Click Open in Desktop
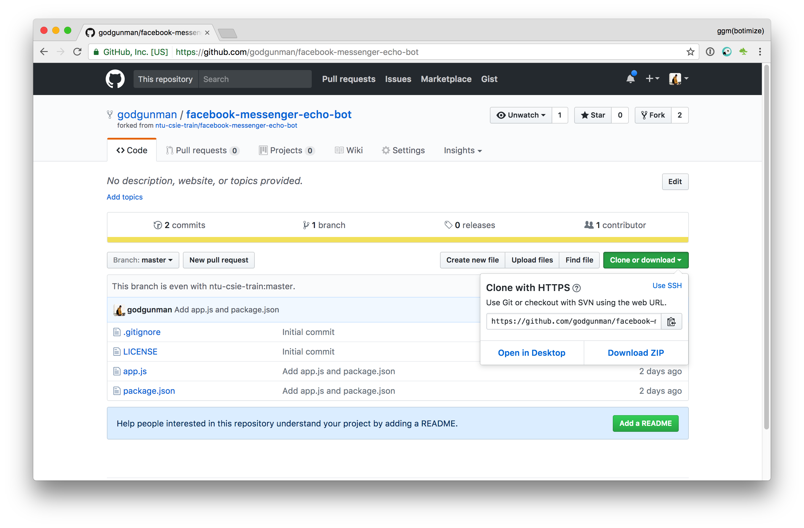The image size is (804, 528). pos(531,353)
